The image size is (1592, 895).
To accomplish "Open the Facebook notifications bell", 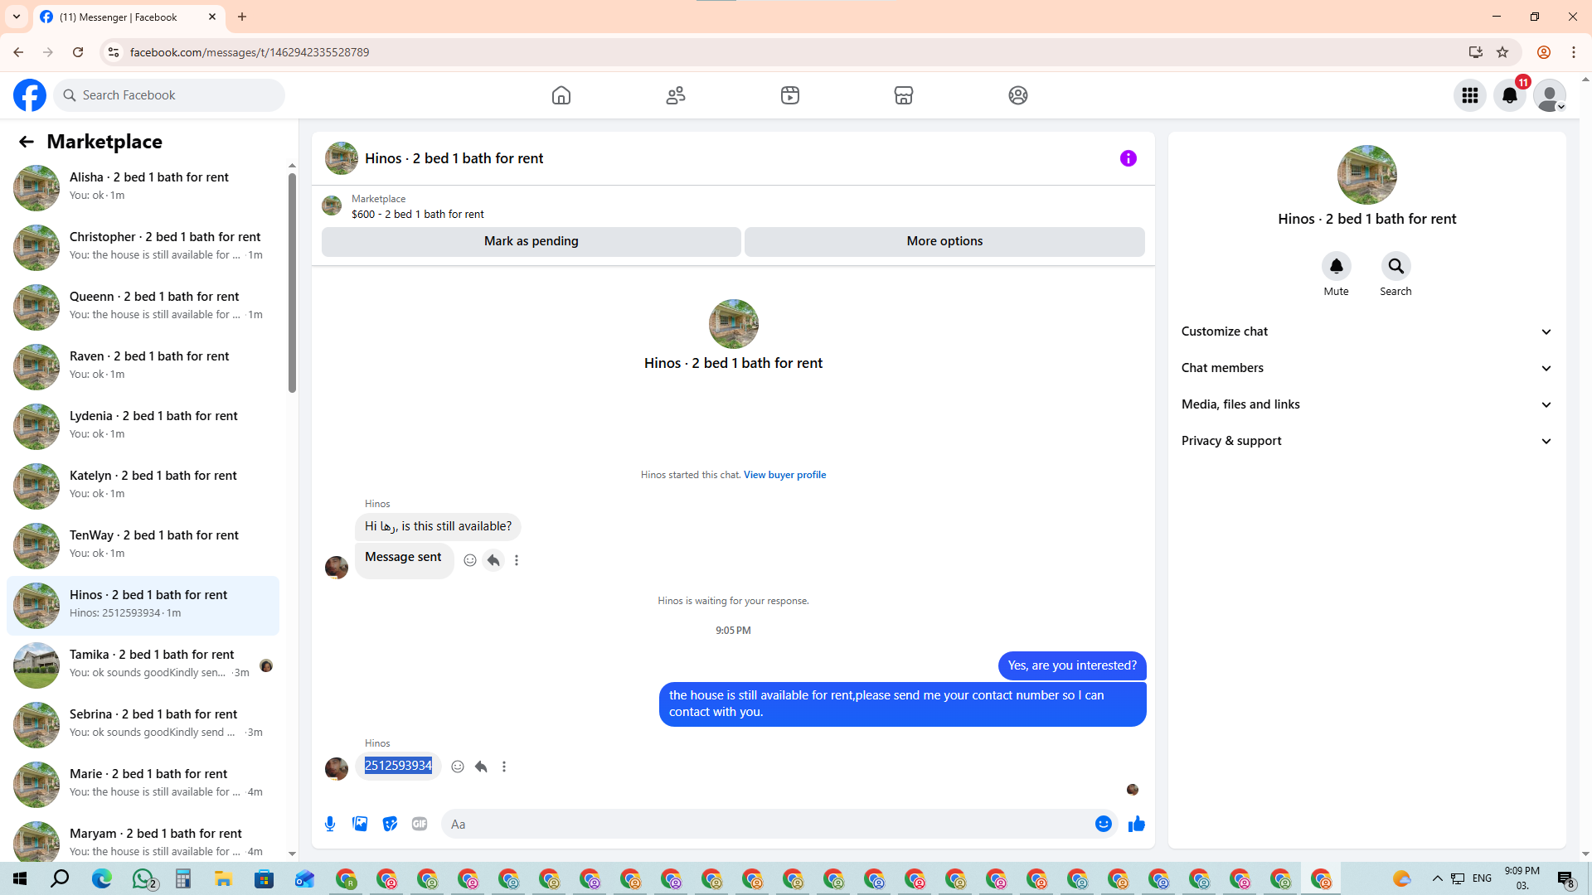I will 1510,95.
